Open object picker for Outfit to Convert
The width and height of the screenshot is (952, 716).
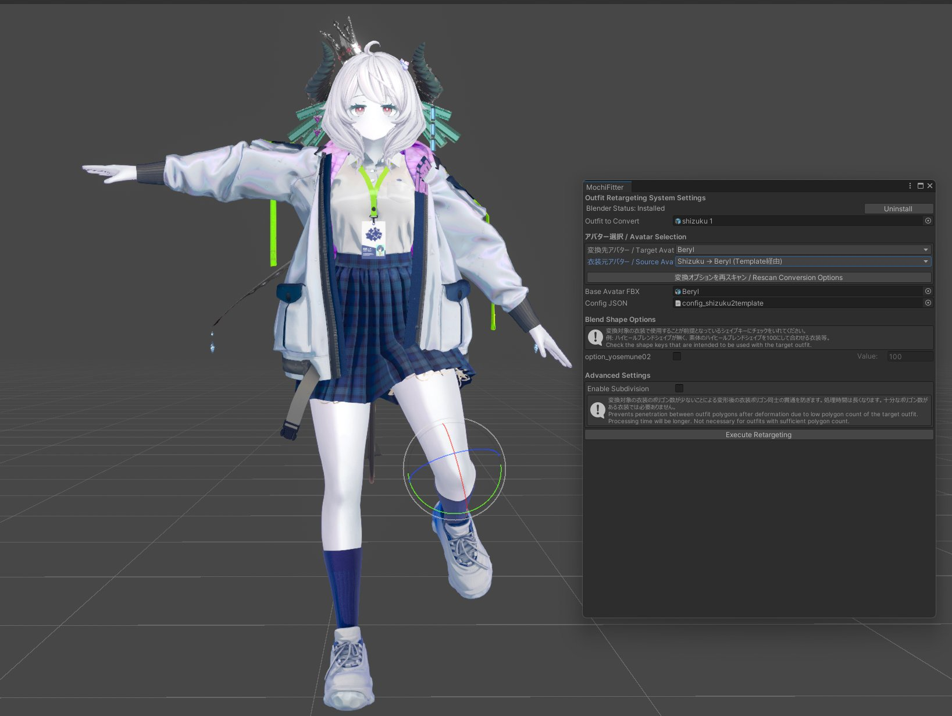pyautogui.click(x=928, y=221)
